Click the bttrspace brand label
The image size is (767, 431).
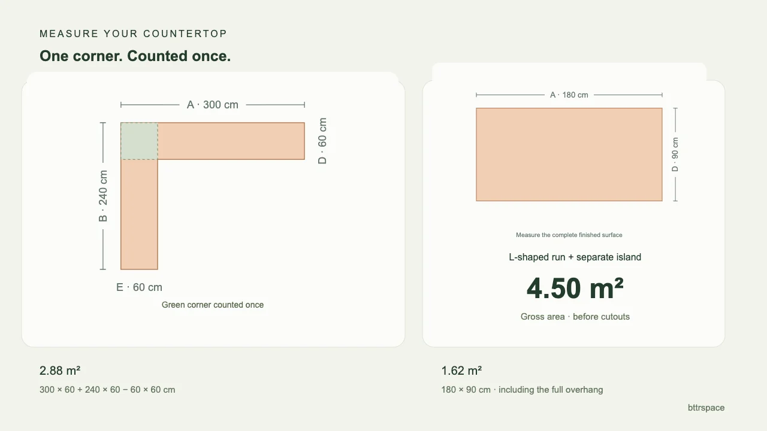coord(706,408)
